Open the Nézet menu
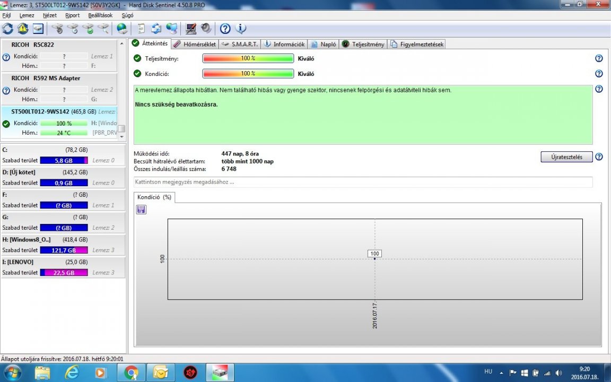Viewport: 611px width, 382px height. pyautogui.click(x=50, y=15)
